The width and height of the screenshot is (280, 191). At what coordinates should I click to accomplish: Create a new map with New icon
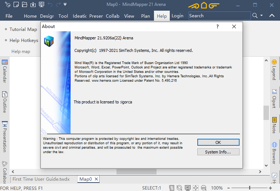tap(16, 4)
